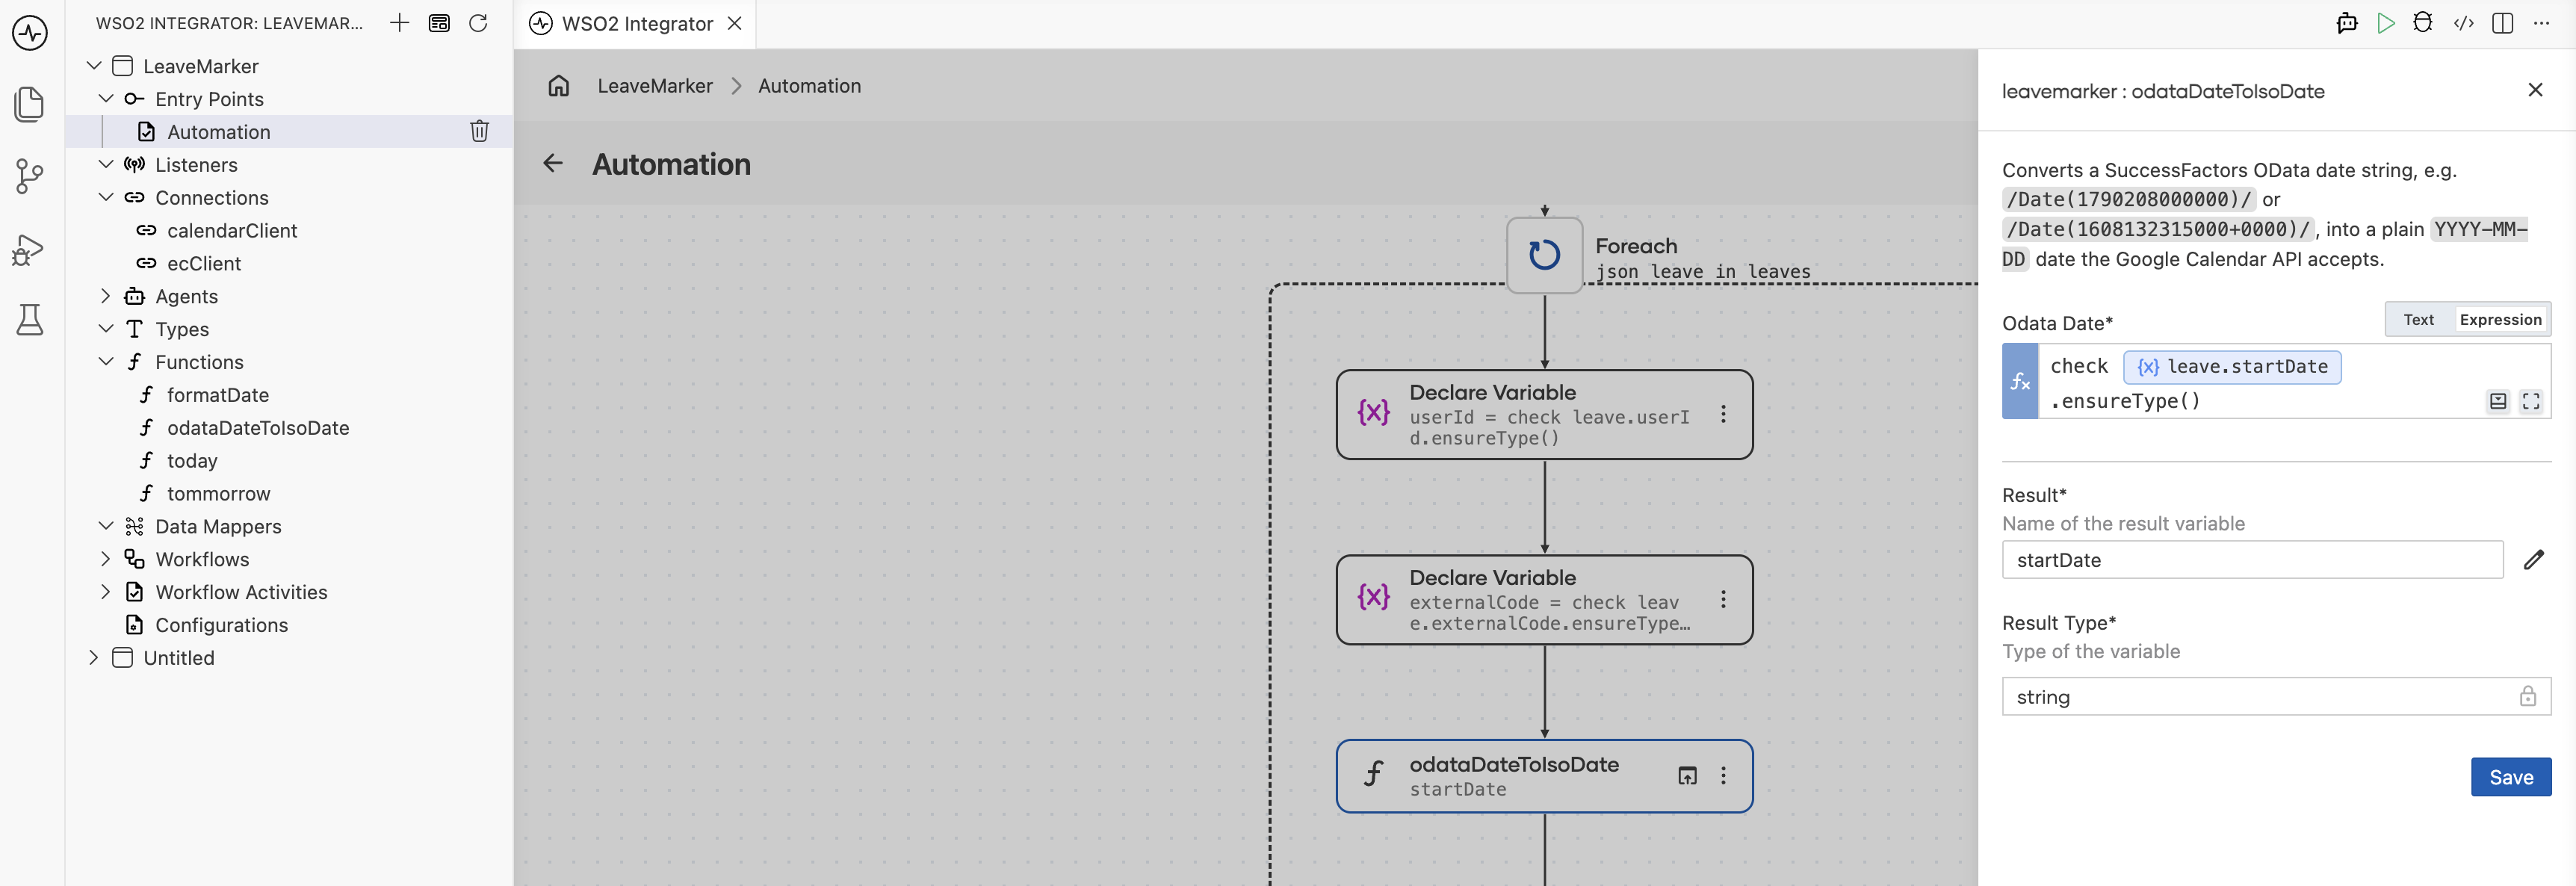Show source code view icon
The width and height of the screenshot is (2576, 886).
pos(2463,23)
